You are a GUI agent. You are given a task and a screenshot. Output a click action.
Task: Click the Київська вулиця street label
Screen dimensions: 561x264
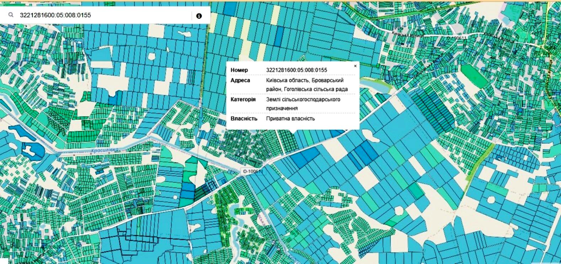pos(407,34)
